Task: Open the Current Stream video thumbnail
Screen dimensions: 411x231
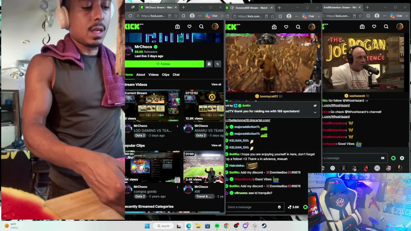Action: pyautogui.click(x=153, y=106)
